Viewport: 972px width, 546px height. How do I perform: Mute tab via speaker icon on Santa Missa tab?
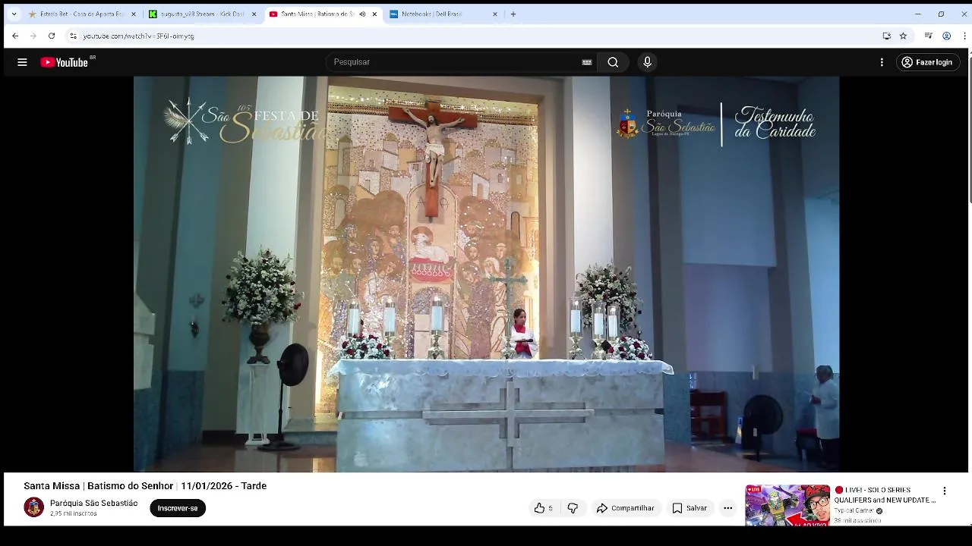(362, 14)
